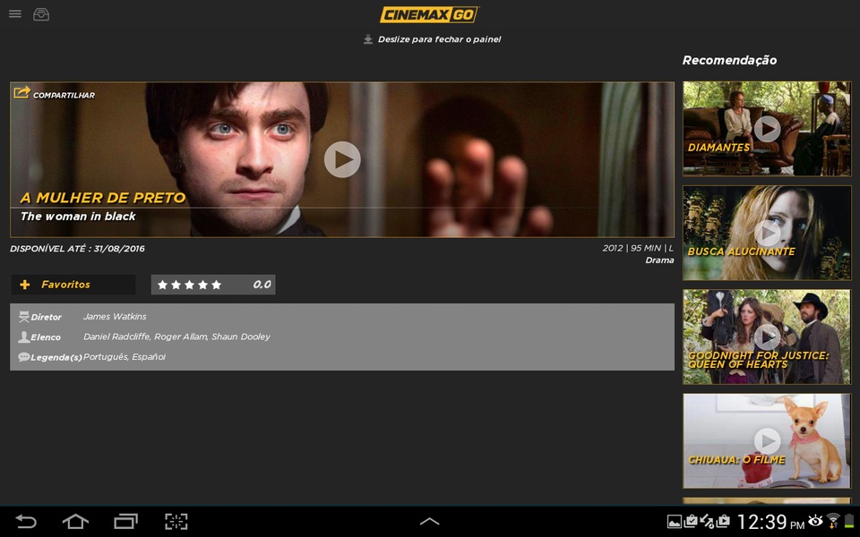
Task: Click the A MULHER DE PRETO title
Action: [x=103, y=198]
